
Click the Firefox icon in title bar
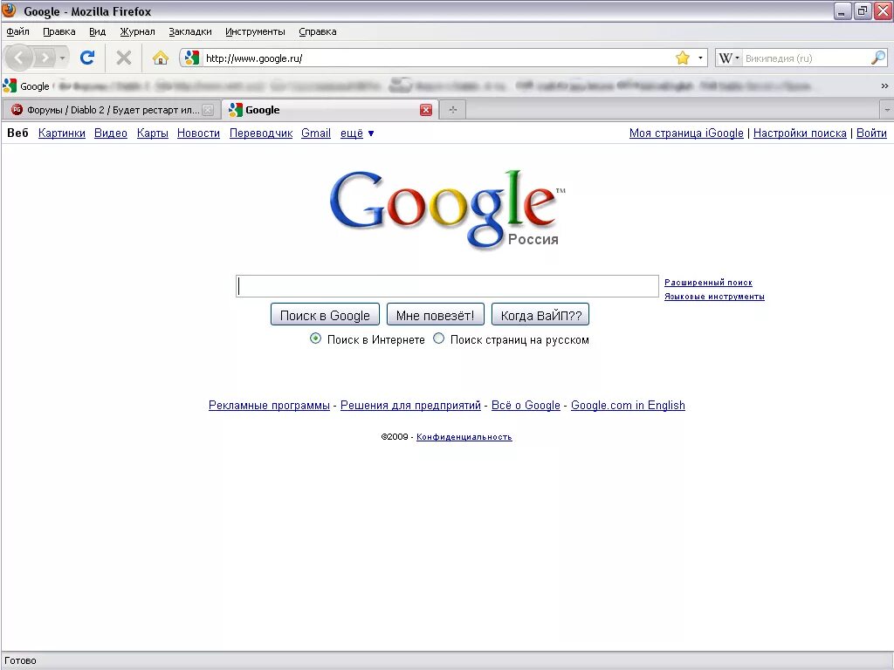click(9, 10)
